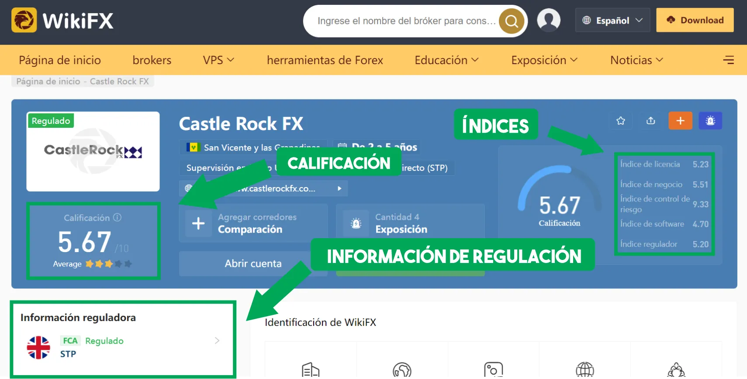
Task: Expand the website URL arrow
Action: pyautogui.click(x=339, y=188)
